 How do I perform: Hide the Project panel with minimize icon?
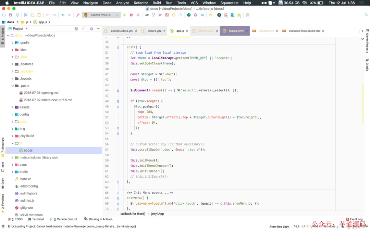[x=98, y=29]
